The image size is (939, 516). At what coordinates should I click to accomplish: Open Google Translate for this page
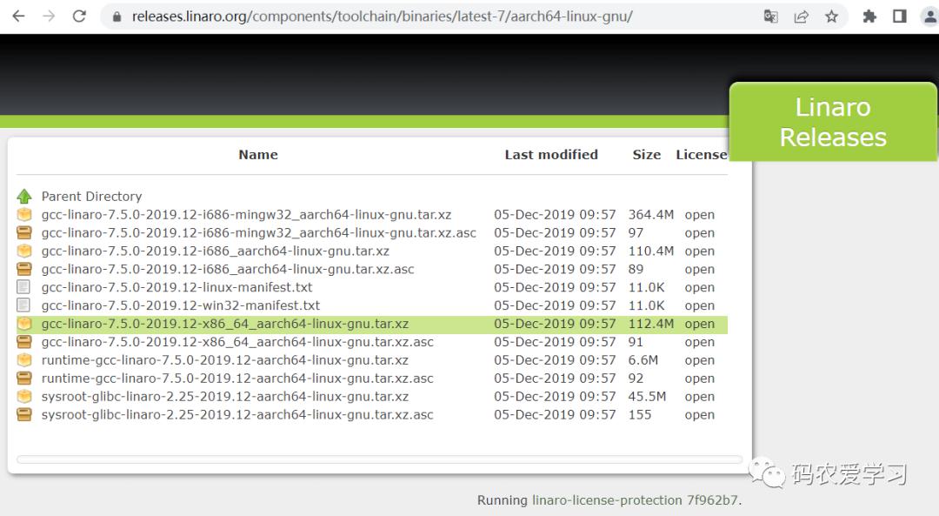pyautogui.click(x=770, y=17)
